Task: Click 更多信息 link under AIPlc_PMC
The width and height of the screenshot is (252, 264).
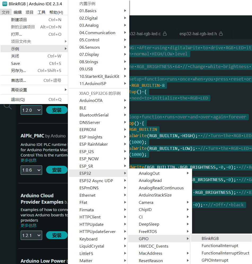Action: point(28,160)
